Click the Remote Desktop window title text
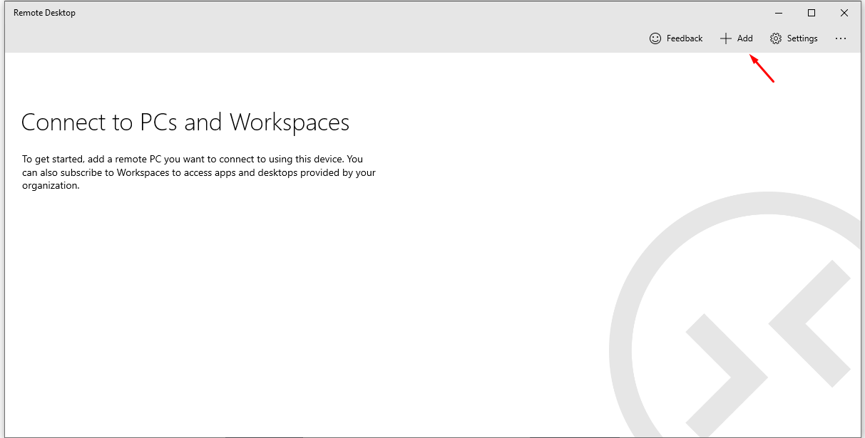Screen dimensions: 865x438 (x=44, y=13)
